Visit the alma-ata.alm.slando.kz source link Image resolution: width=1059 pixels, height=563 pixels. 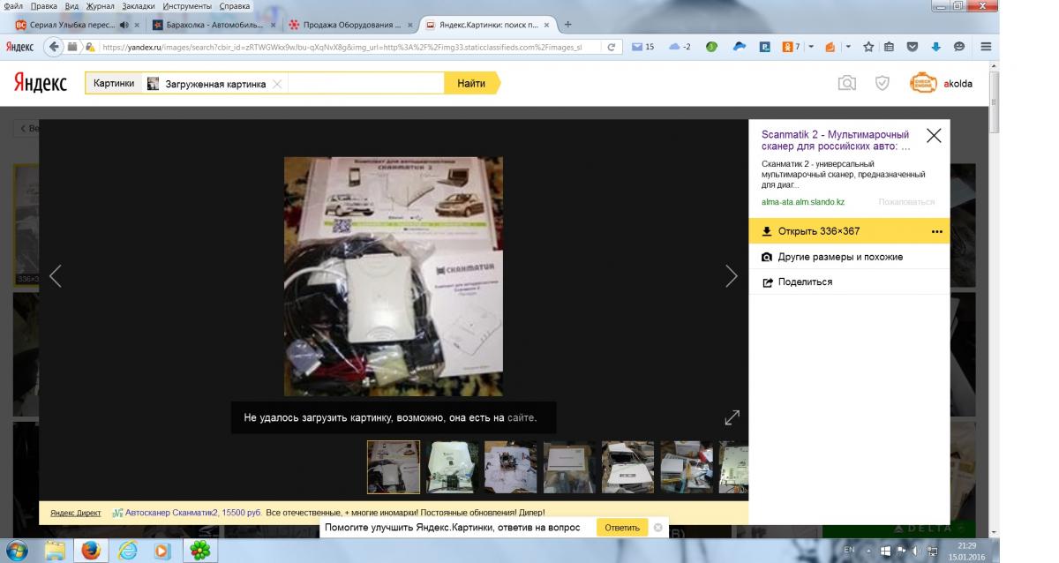coord(803,202)
